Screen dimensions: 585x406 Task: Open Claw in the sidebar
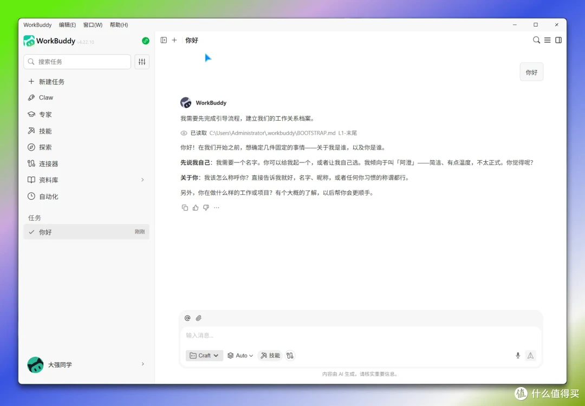87,97
